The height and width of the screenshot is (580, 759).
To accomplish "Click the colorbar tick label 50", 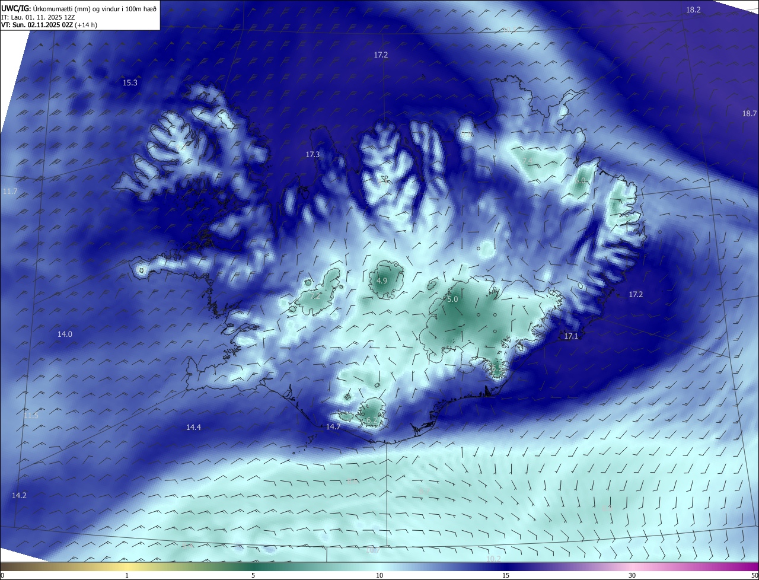I will click(754, 576).
